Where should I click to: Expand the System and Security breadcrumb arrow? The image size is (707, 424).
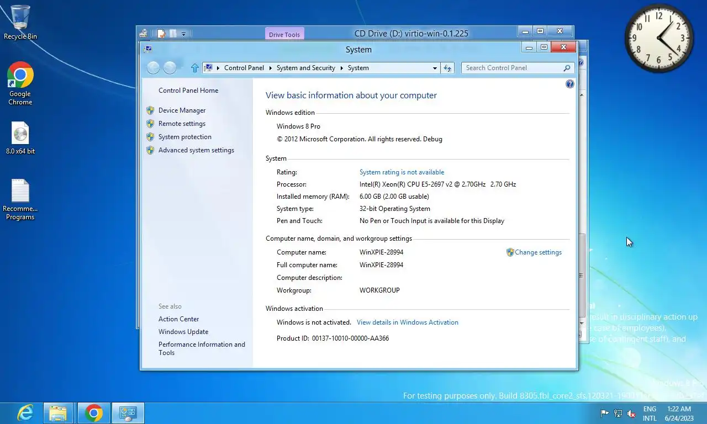[x=342, y=68]
